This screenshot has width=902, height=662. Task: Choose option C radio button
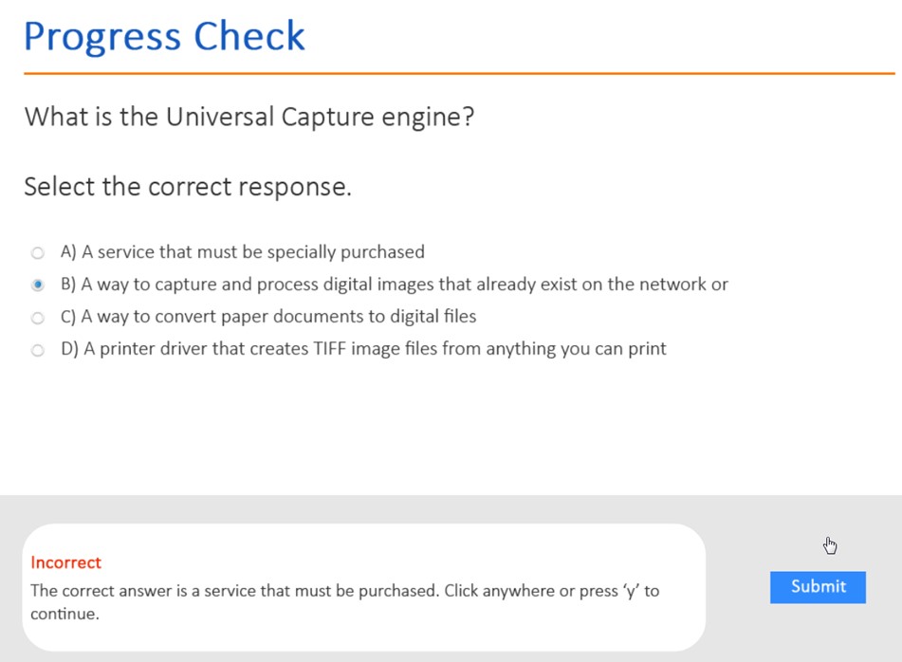tap(38, 318)
